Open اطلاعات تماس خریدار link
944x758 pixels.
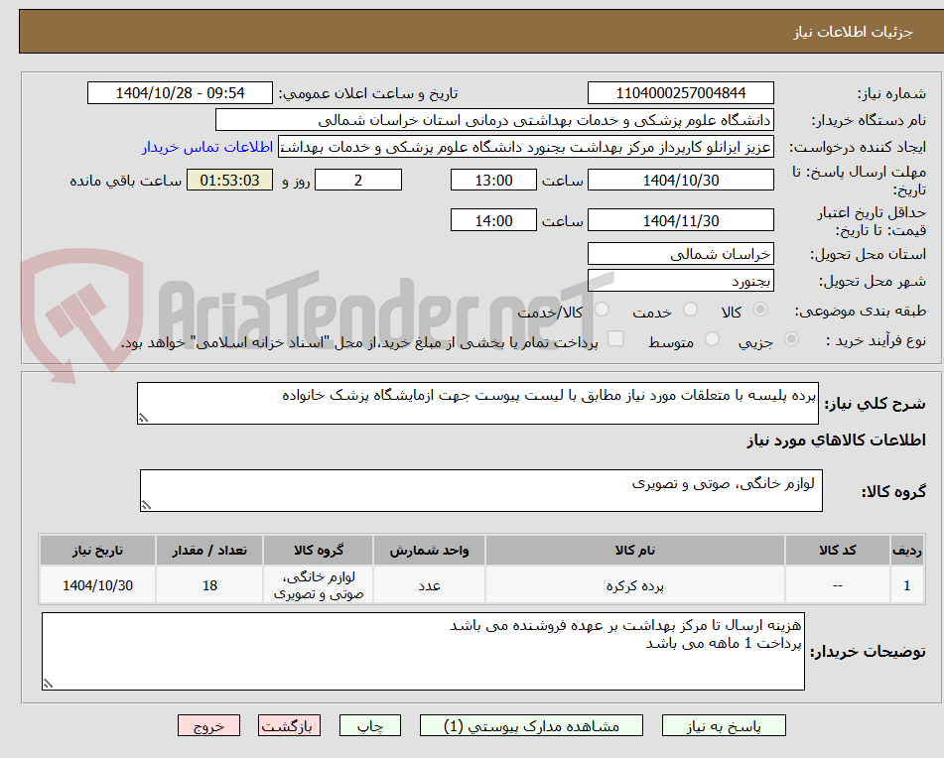tap(207, 148)
